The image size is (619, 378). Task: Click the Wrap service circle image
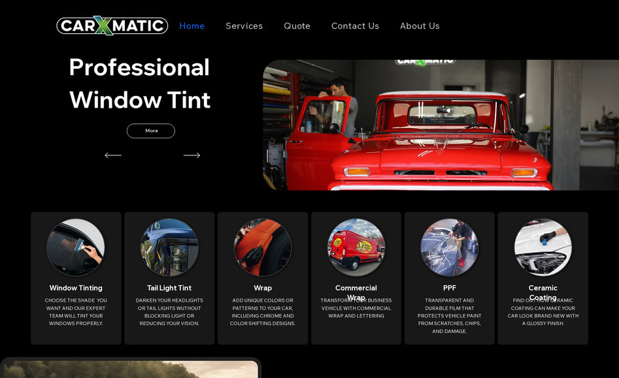(263, 247)
